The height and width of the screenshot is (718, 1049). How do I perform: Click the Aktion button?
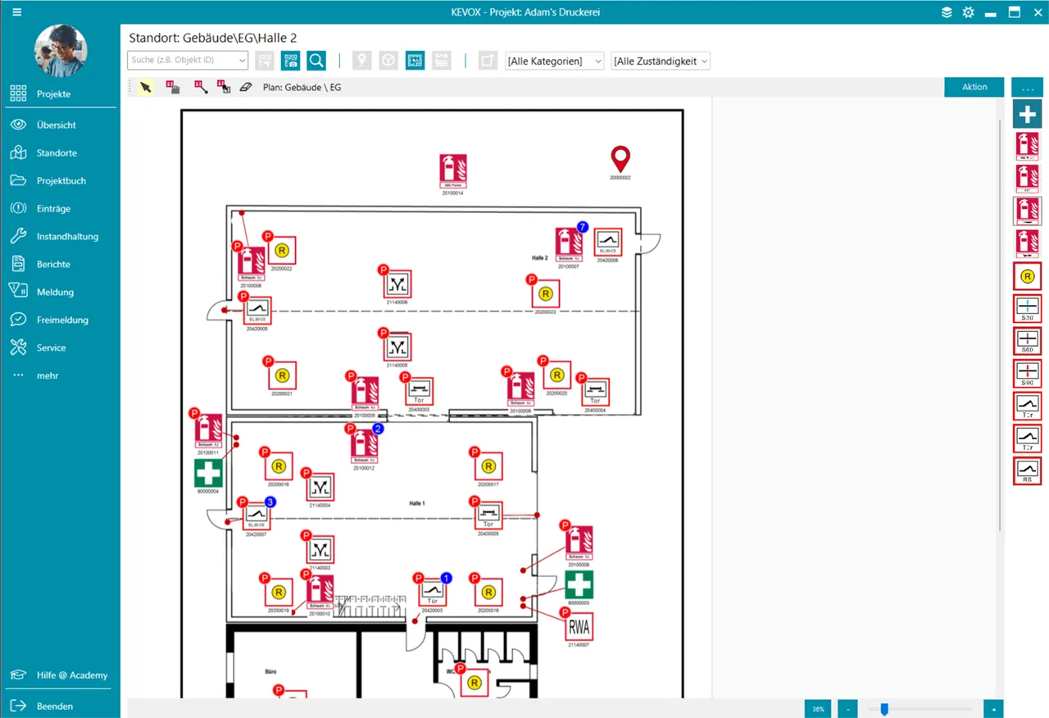(x=974, y=87)
